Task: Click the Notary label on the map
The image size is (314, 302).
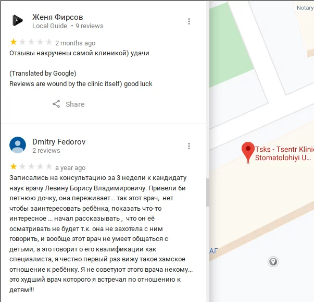Action: [x=305, y=8]
